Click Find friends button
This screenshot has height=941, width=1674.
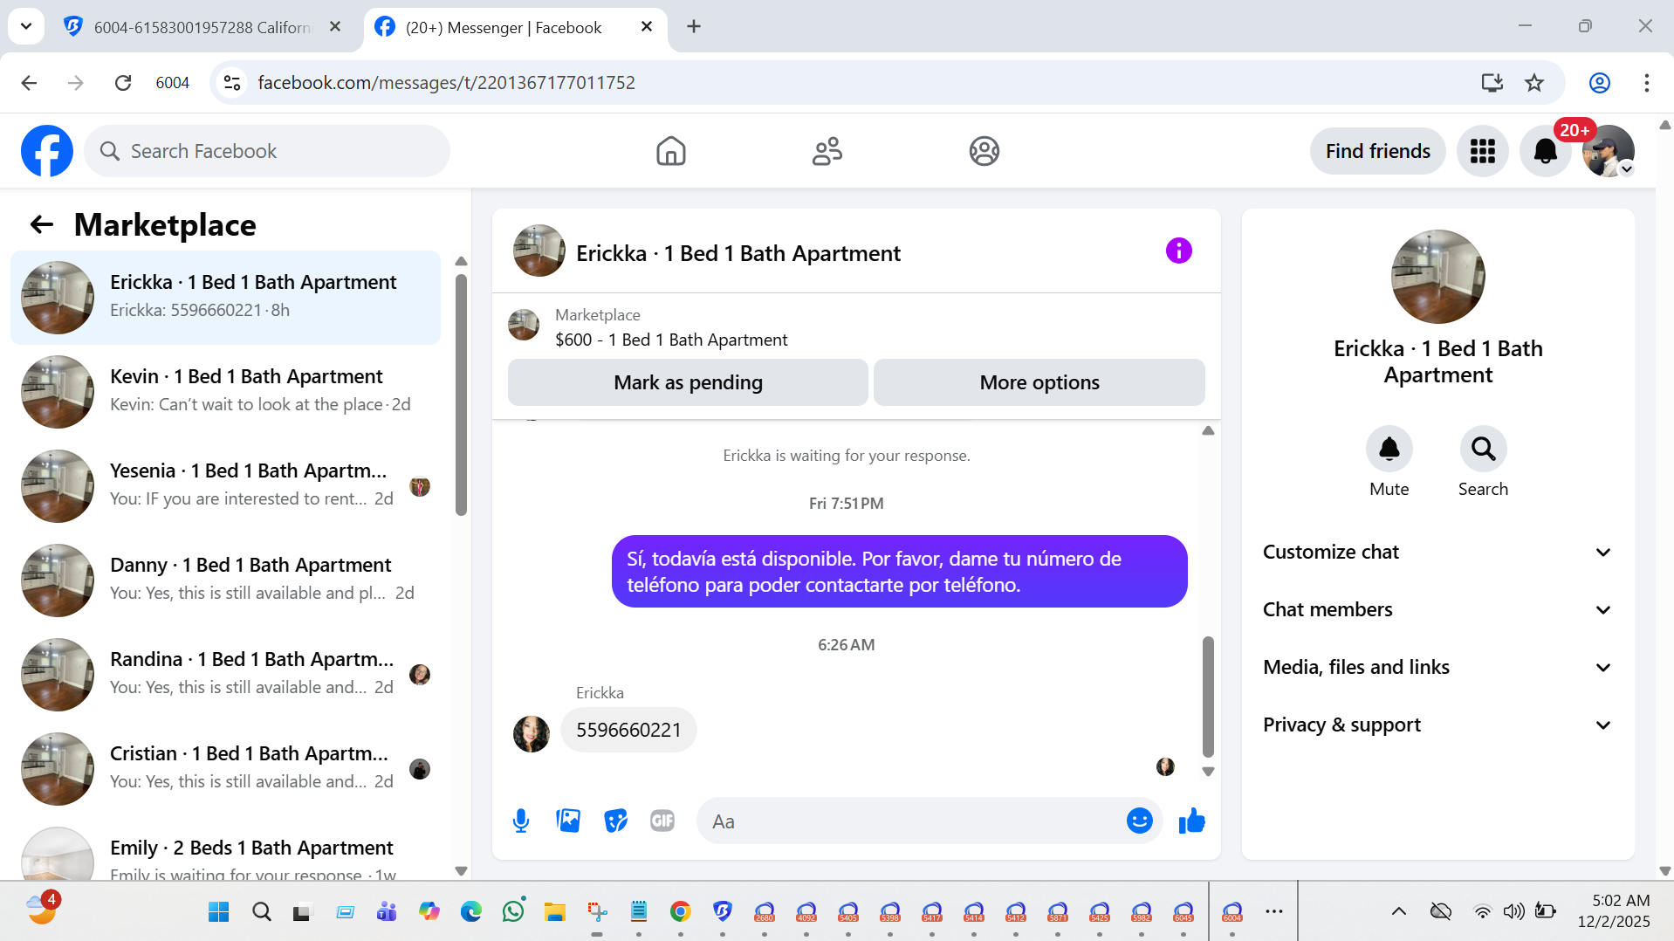[1377, 151]
